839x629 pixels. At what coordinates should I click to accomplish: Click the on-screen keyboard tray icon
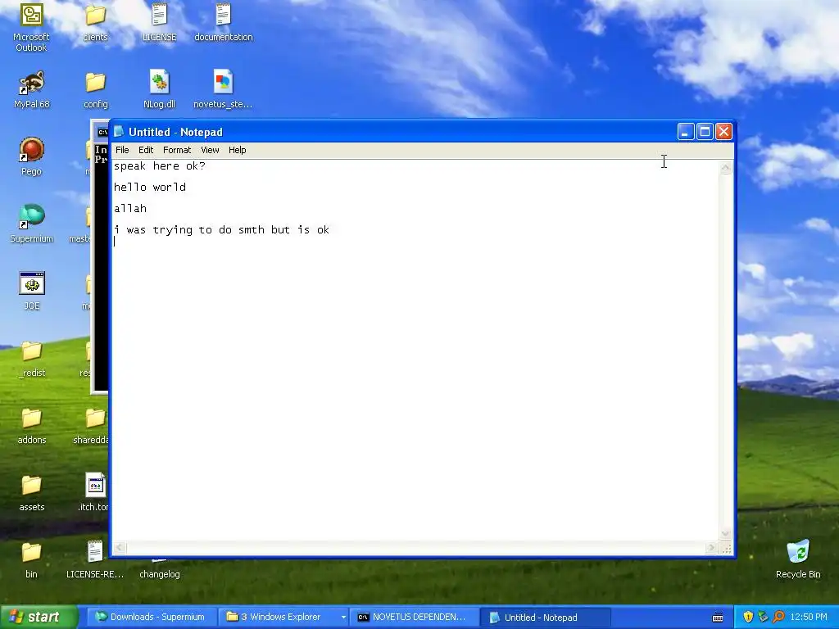[718, 618]
